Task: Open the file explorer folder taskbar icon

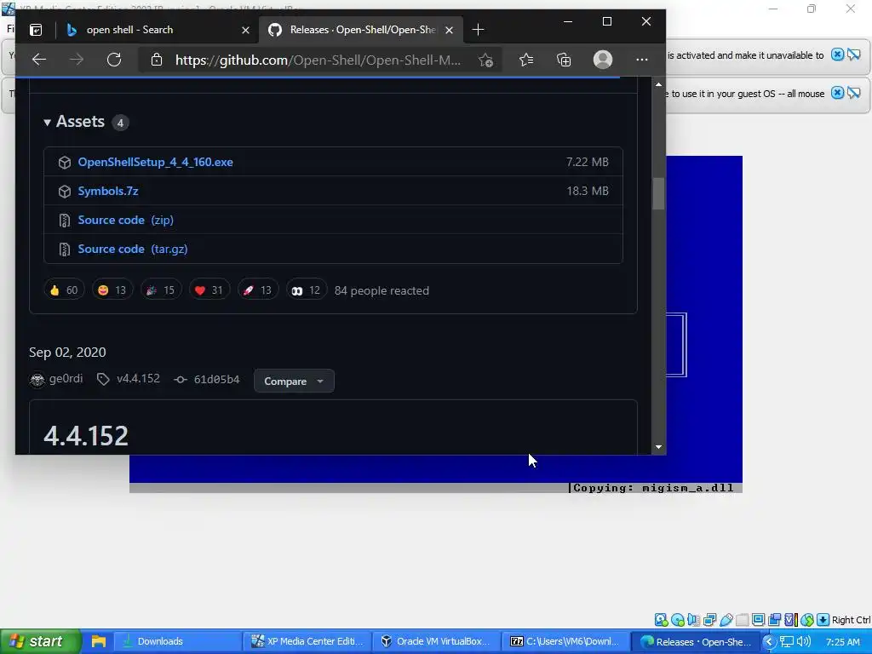Action: (99, 641)
